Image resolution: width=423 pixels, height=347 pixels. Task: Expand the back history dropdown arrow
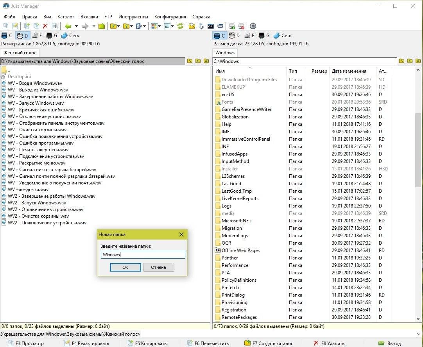coord(76,26)
